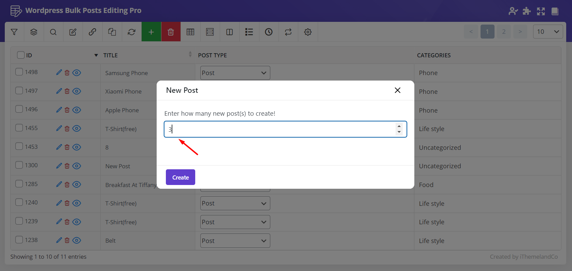Open the Post Type dropdown for Samsung Phone
The image size is (572, 271).
point(235,73)
